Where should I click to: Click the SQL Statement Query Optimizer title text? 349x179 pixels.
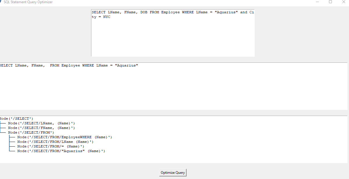tap(29, 2)
